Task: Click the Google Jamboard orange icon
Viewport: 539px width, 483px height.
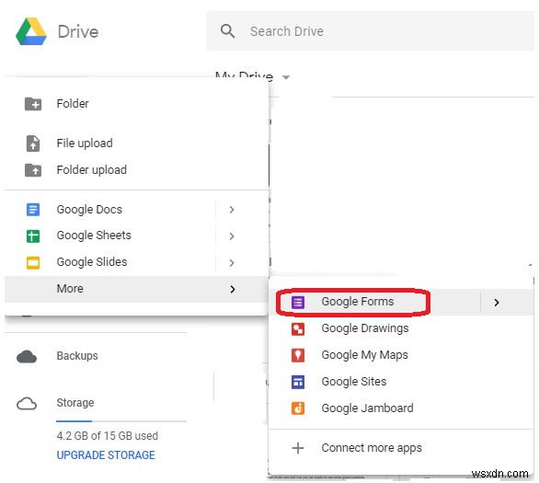Action: tap(298, 408)
